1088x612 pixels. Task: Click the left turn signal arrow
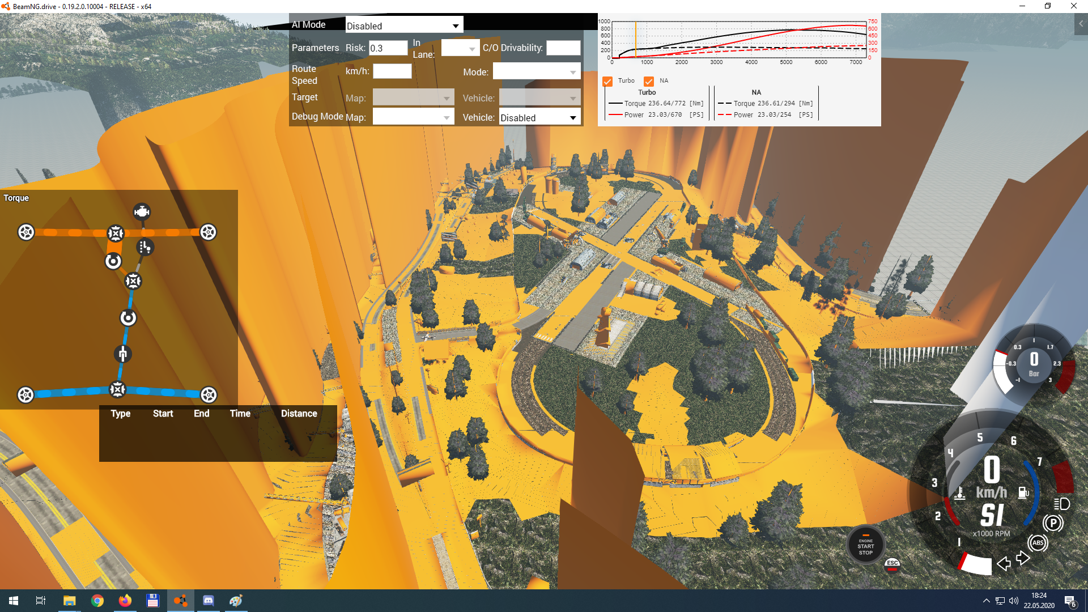tap(1004, 563)
